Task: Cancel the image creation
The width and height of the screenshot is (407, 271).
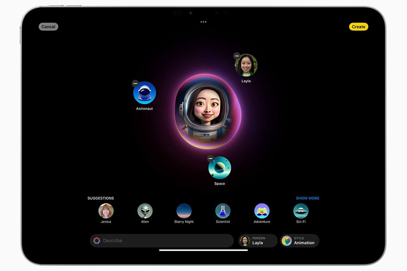Action: pyautogui.click(x=48, y=26)
